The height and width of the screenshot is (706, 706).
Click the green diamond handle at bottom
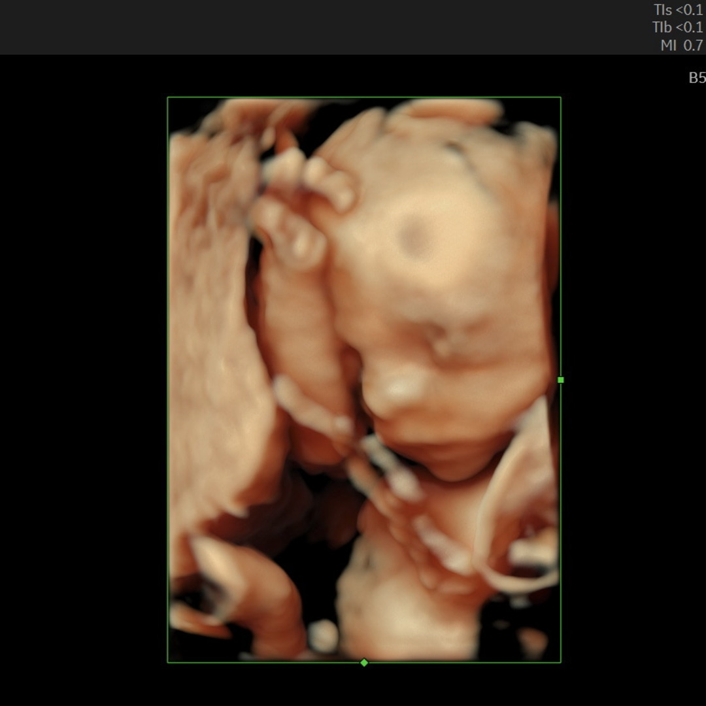click(364, 662)
